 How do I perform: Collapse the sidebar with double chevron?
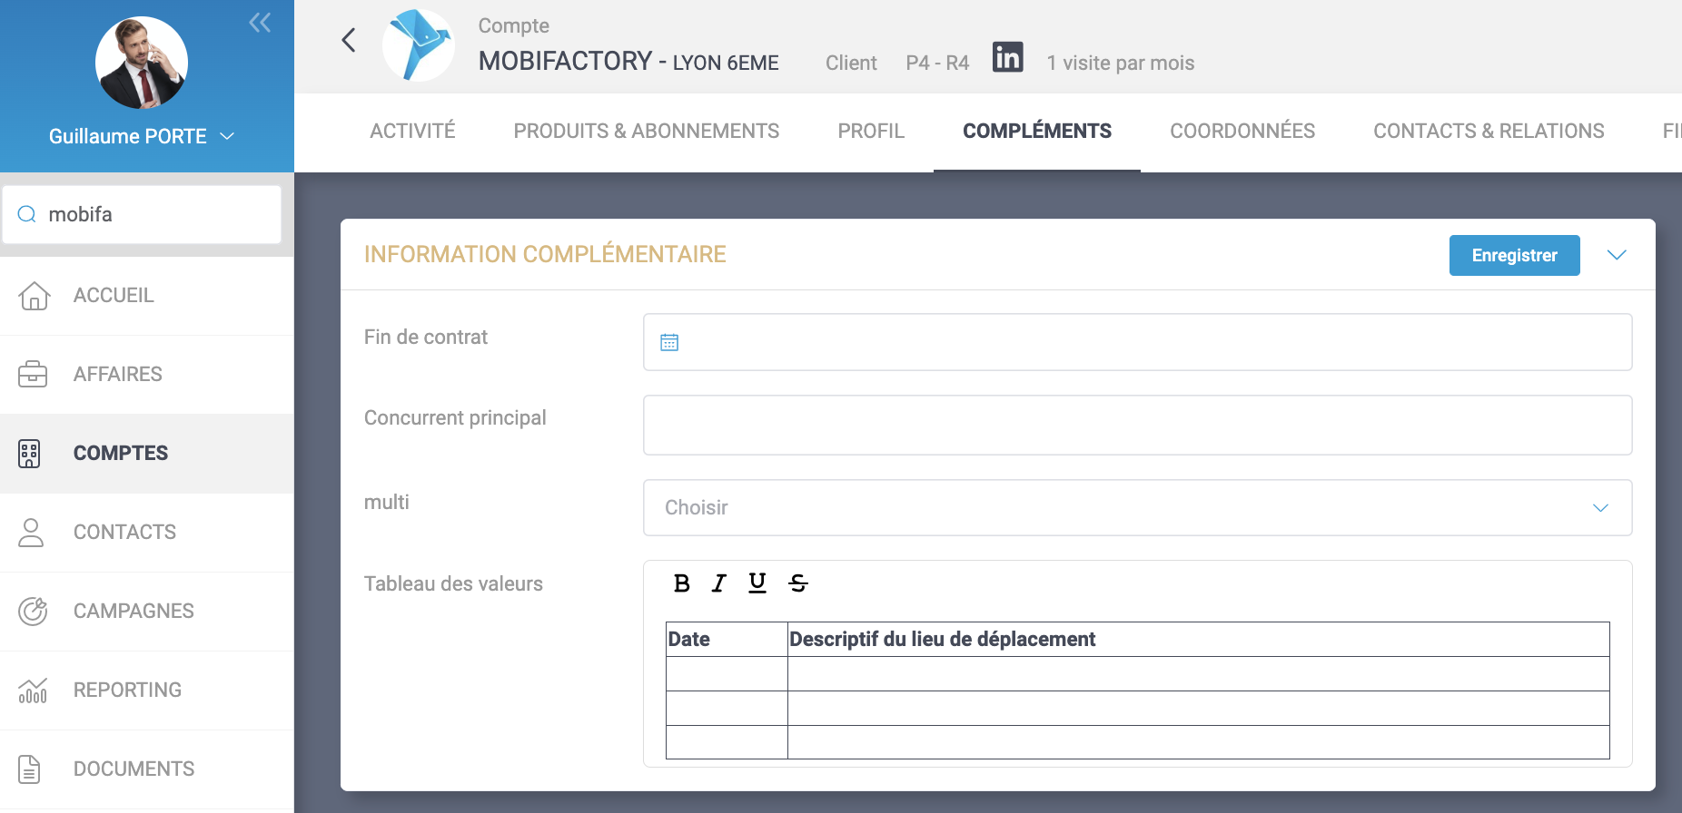tap(260, 23)
